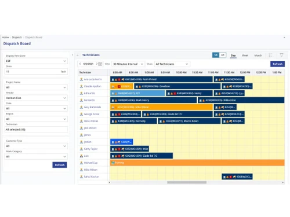Click the scrollbar right arrow under the schedule
The width and height of the screenshot is (290, 217).
tap(282, 182)
